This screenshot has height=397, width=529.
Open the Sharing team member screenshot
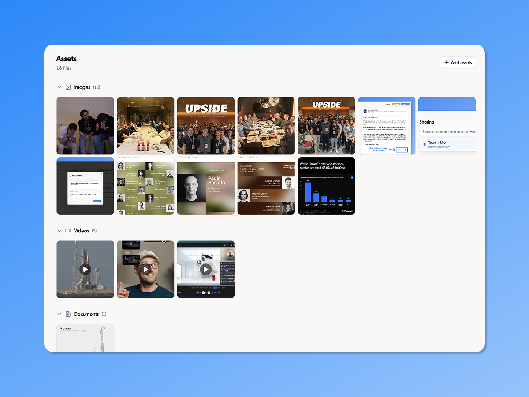point(447,126)
